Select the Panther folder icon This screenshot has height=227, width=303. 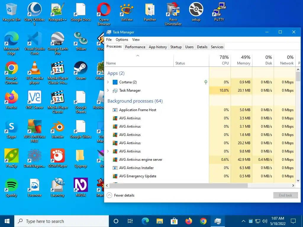[x=150, y=12]
